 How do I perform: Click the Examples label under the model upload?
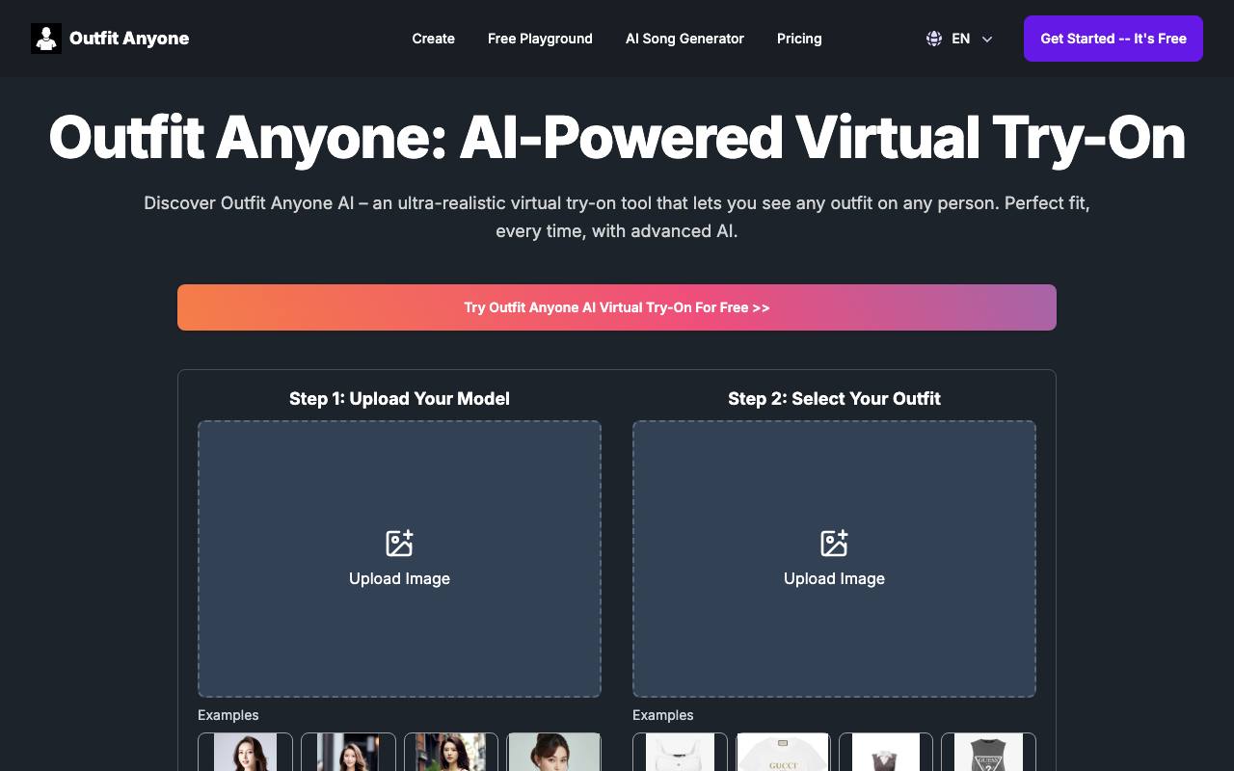pos(228,715)
